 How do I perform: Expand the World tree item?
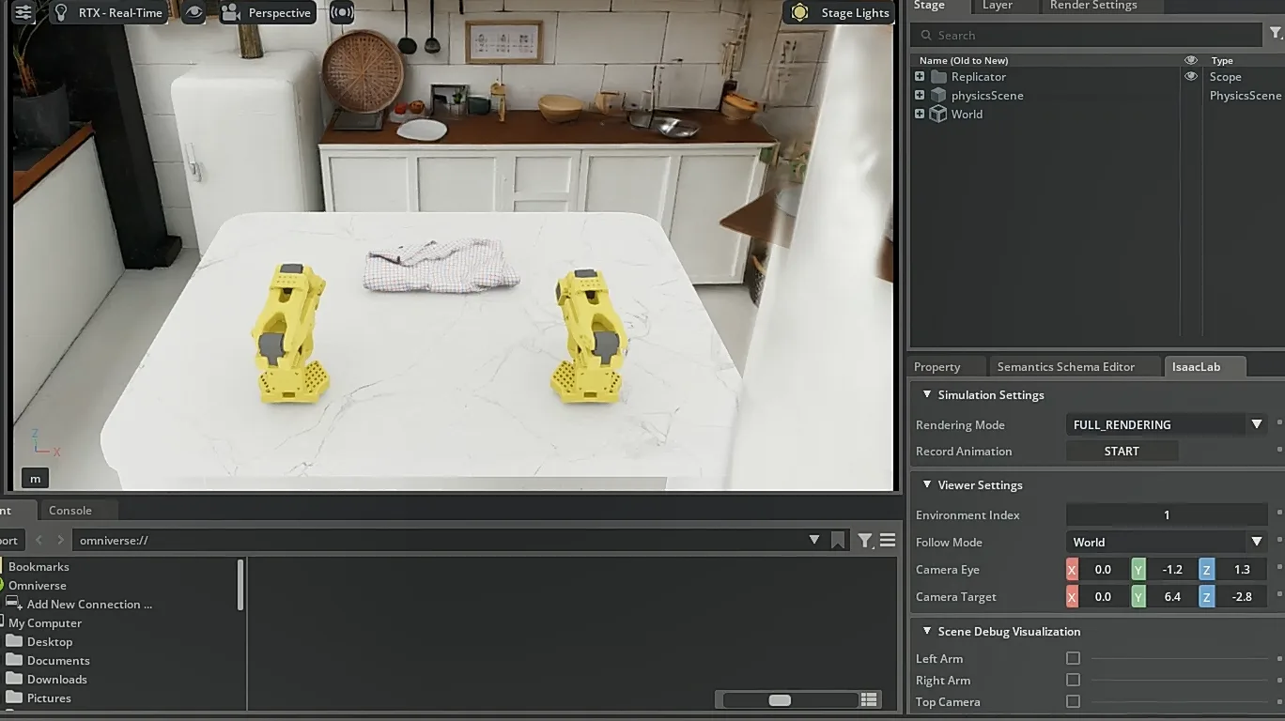coord(920,114)
